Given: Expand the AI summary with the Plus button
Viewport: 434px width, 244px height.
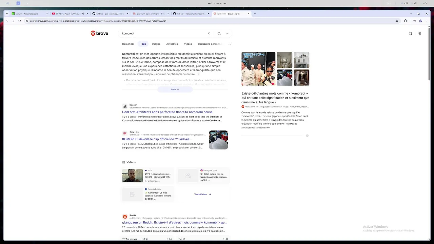Looking at the screenshot, I should pyautogui.click(x=175, y=89).
